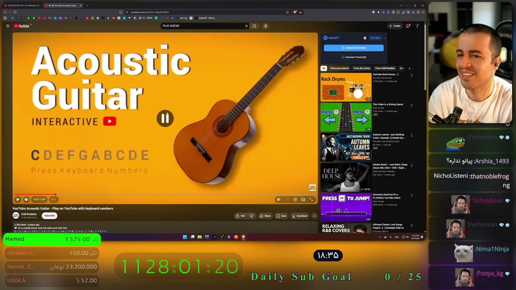Open the Driving Game video thumbnail
The height and width of the screenshot is (290, 516).
coord(346,117)
